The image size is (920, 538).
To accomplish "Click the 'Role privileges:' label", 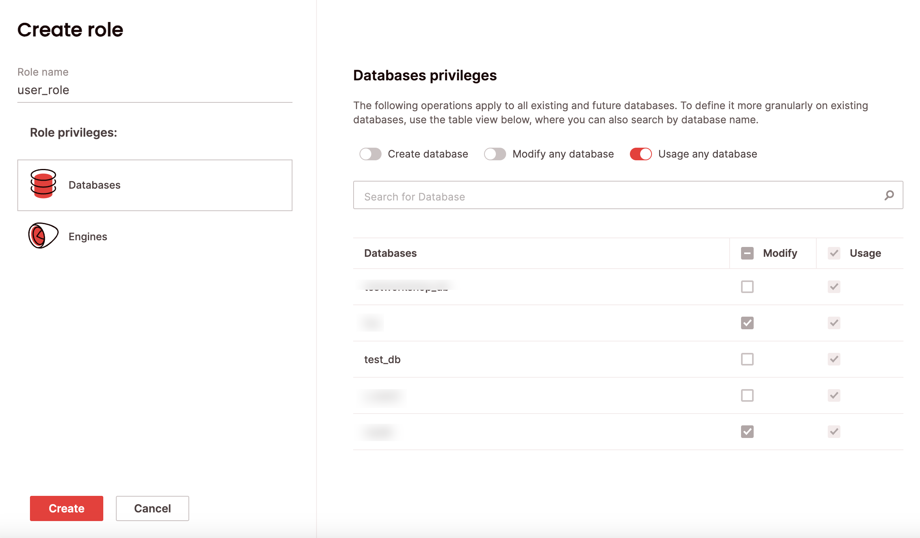I will (73, 133).
